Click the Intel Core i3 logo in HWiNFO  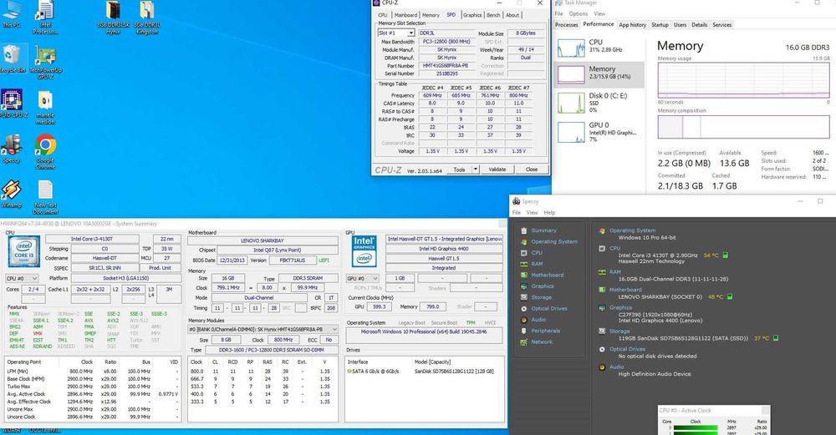pyautogui.click(x=24, y=250)
